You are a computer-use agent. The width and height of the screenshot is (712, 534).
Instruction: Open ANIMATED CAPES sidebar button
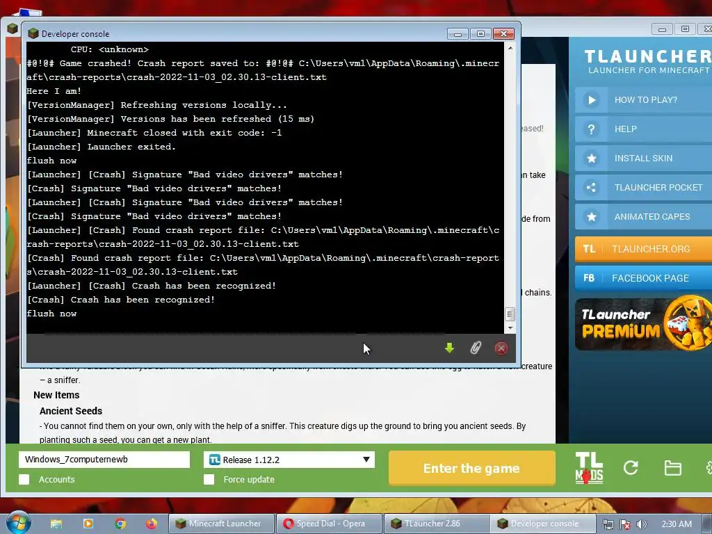(643, 217)
